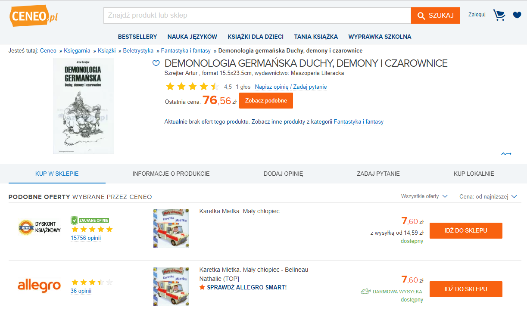Open favorites heart icon in header
The width and height of the screenshot is (527, 317).
pos(517,15)
